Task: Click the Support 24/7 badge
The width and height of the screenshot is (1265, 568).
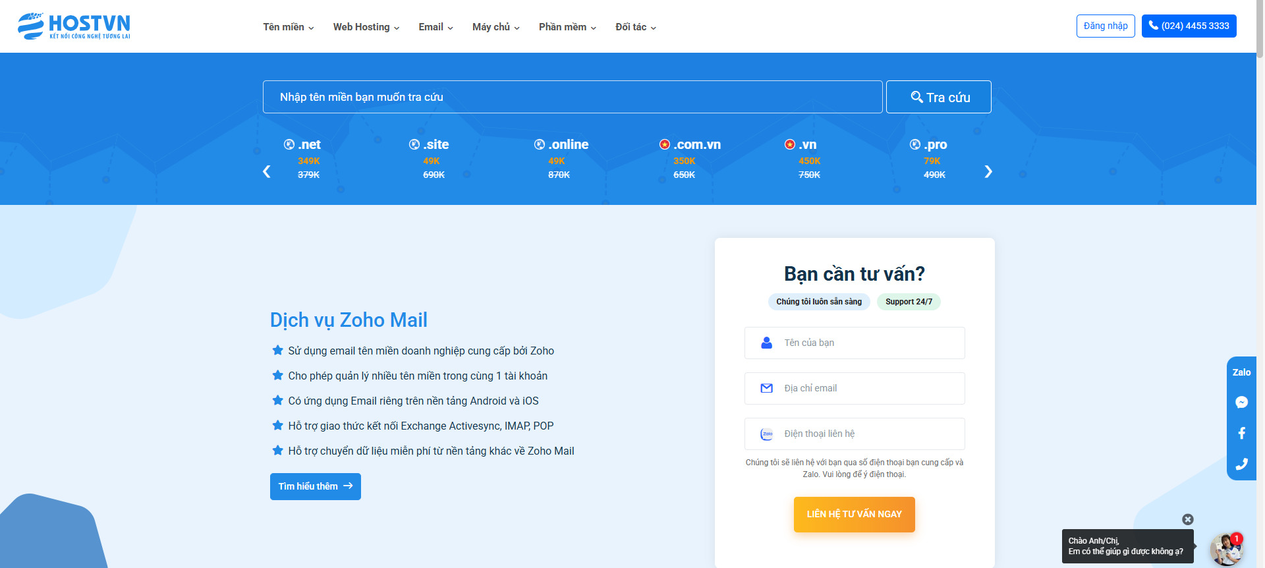Action: point(909,302)
